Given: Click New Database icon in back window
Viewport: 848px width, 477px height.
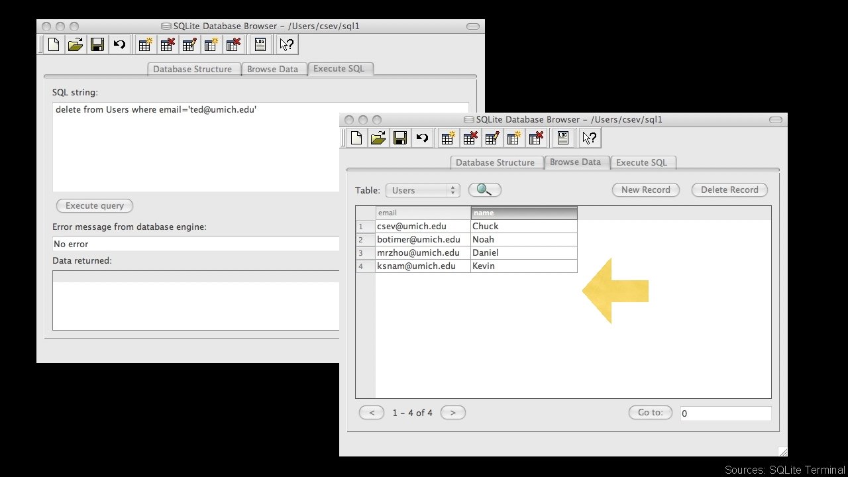Looking at the screenshot, I should tap(54, 44).
